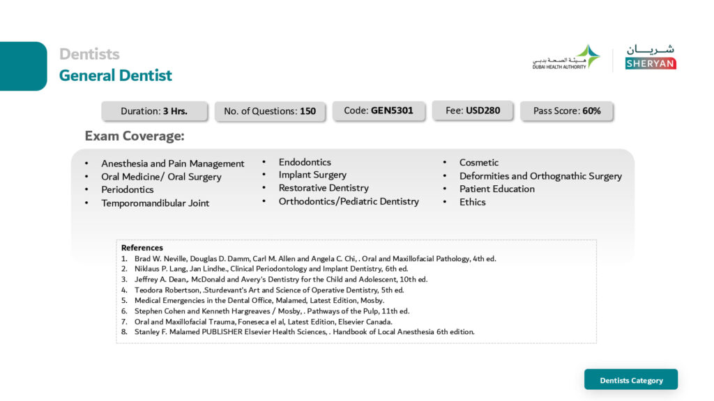Select the Duration: 3 Hrs. box
The image size is (714, 401).
click(154, 111)
